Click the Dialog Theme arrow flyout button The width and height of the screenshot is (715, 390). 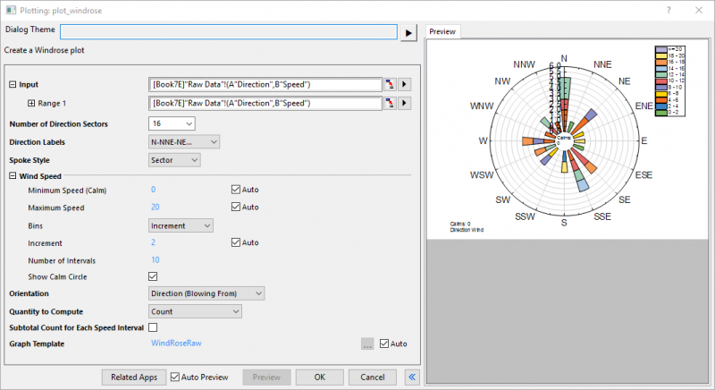[x=408, y=32]
